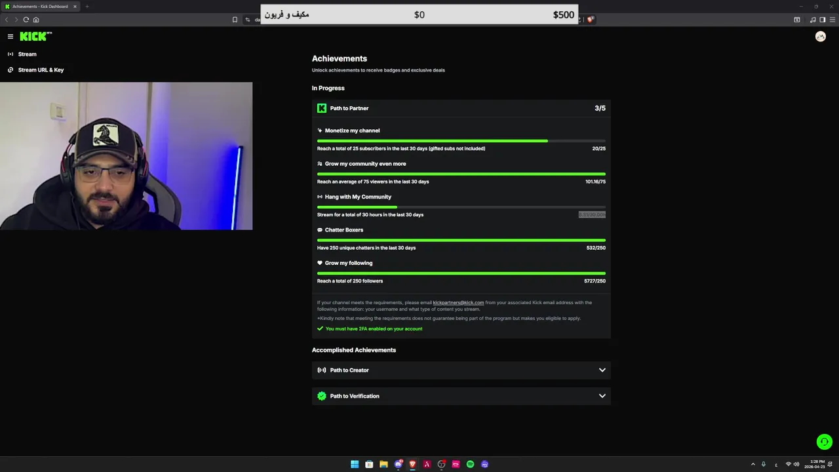Click the Brave browser taskbar icon
The image size is (839, 472).
(412, 464)
